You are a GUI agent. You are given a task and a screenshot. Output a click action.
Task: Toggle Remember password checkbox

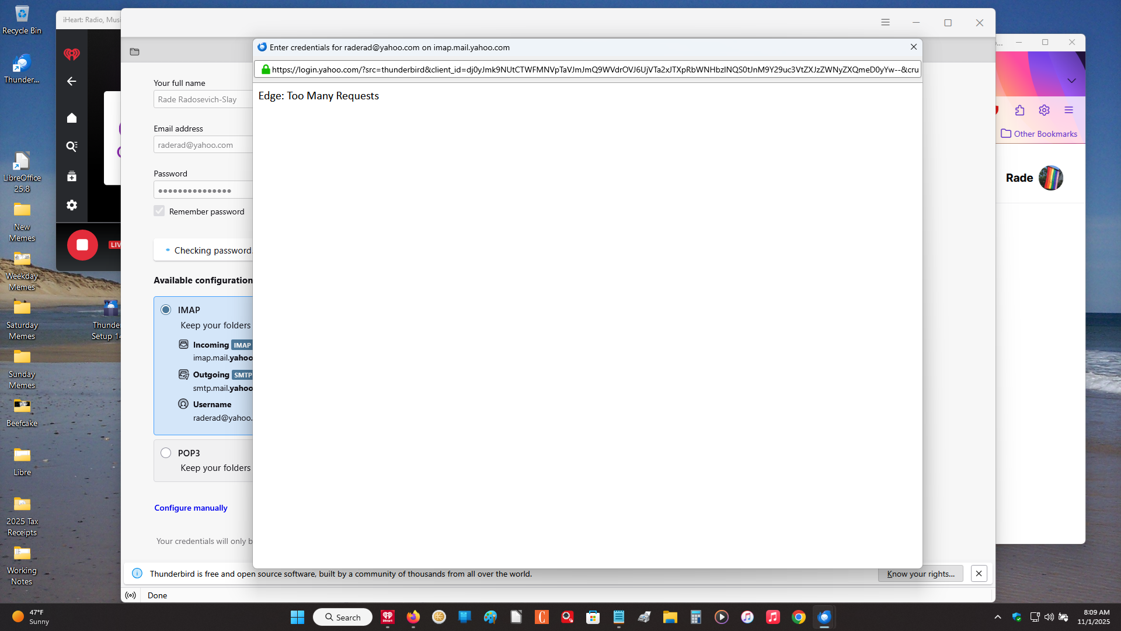(159, 211)
